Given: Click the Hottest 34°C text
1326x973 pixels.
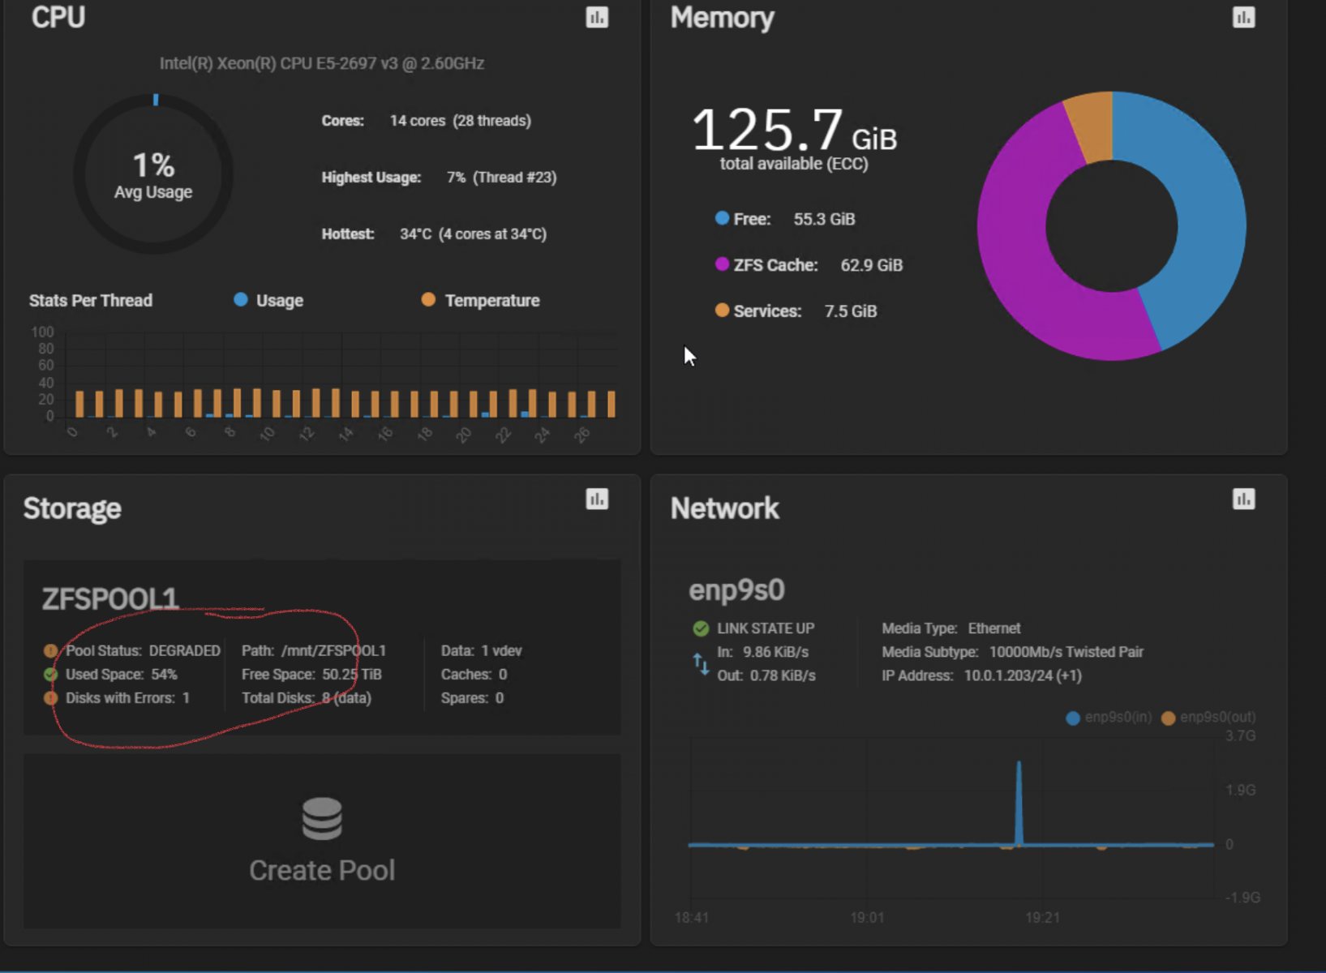Looking at the screenshot, I should [434, 234].
